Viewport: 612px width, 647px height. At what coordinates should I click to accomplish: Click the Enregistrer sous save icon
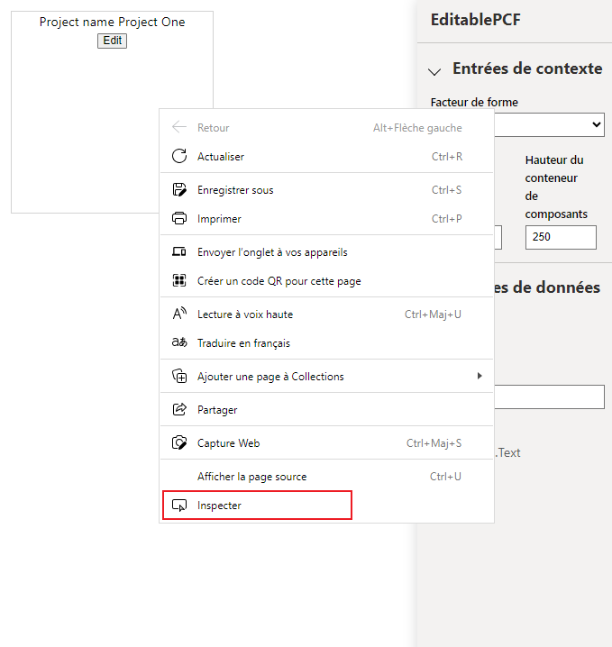pos(179,190)
